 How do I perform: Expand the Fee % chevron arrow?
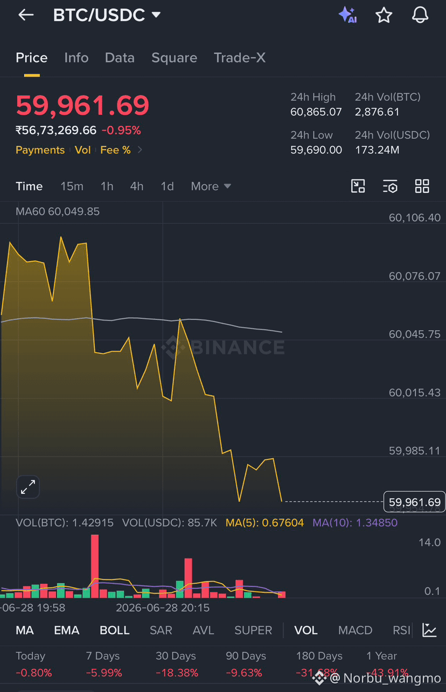(140, 150)
